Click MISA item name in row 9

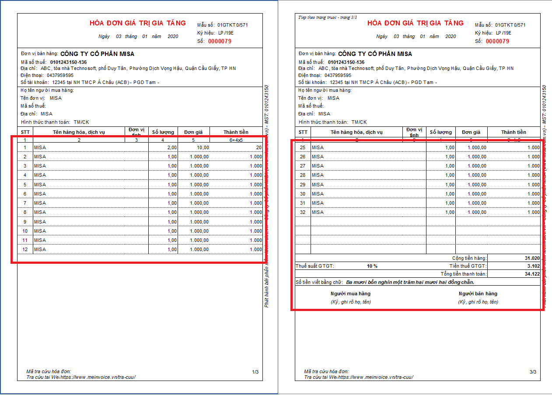pyautogui.click(x=40, y=222)
